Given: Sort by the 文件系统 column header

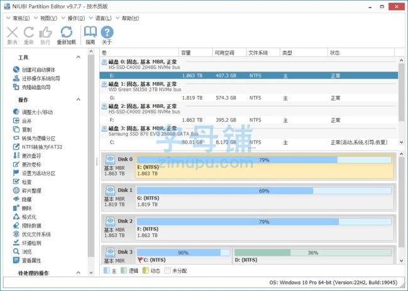Looking at the screenshot, I should click(x=263, y=53).
